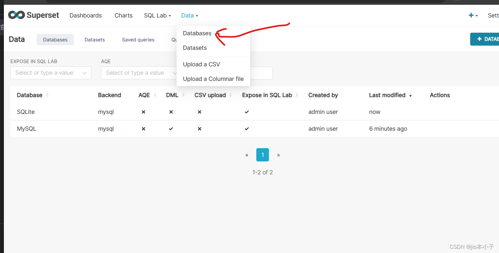Viewport: 499px width, 253px height.
Task: Sort table by Database column sort icon
Action: point(47,95)
